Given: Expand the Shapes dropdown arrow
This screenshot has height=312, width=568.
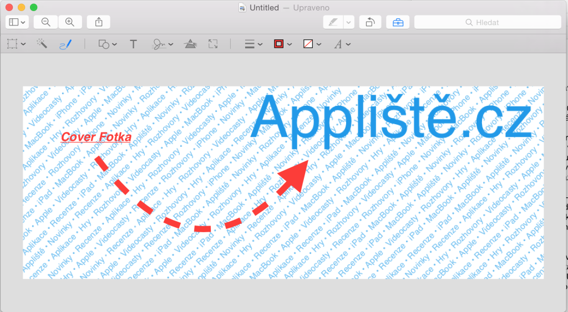Looking at the screenshot, I should tap(114, 44).
